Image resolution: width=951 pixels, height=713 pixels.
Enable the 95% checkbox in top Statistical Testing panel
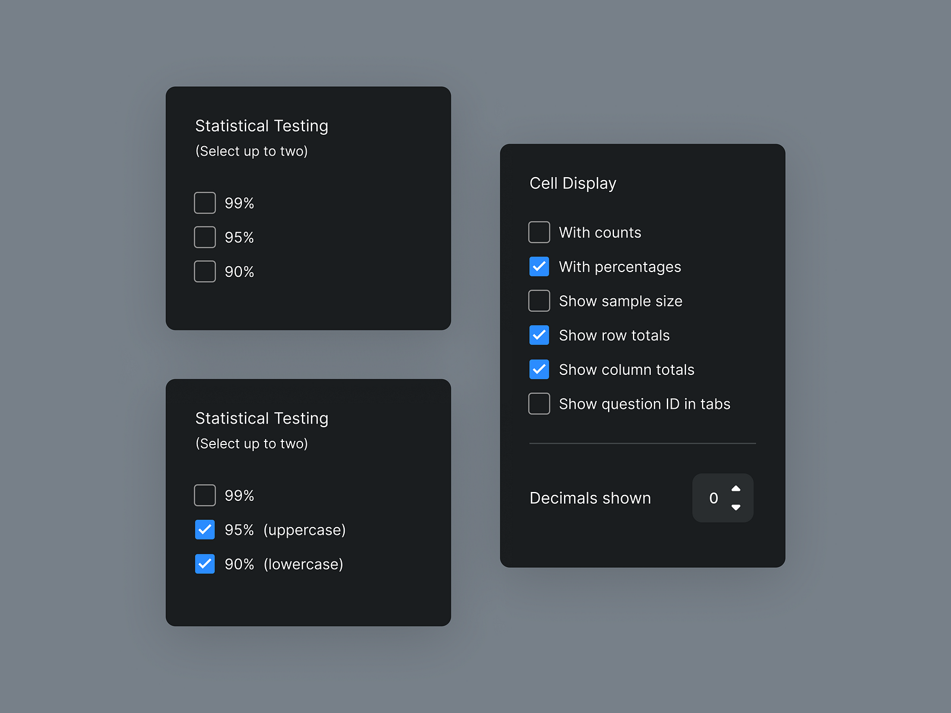pyautogui.click(x=204, y=237)
